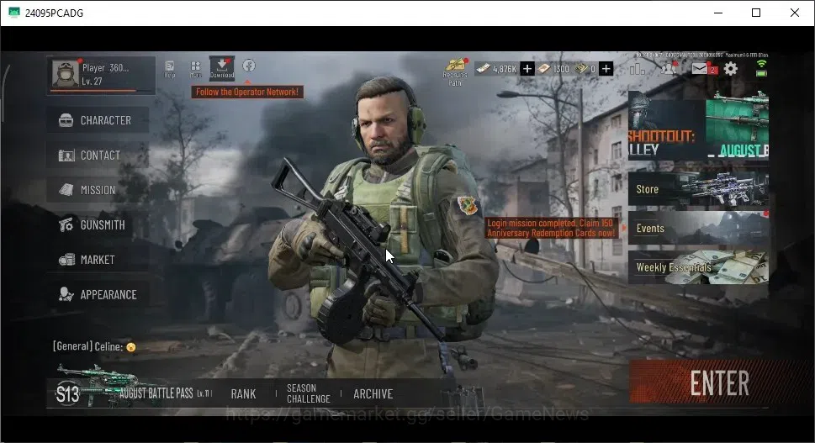Open the Weekly Essentials banner
The width and height of the screenshot is (815, 443).
[x=698, y=267]
